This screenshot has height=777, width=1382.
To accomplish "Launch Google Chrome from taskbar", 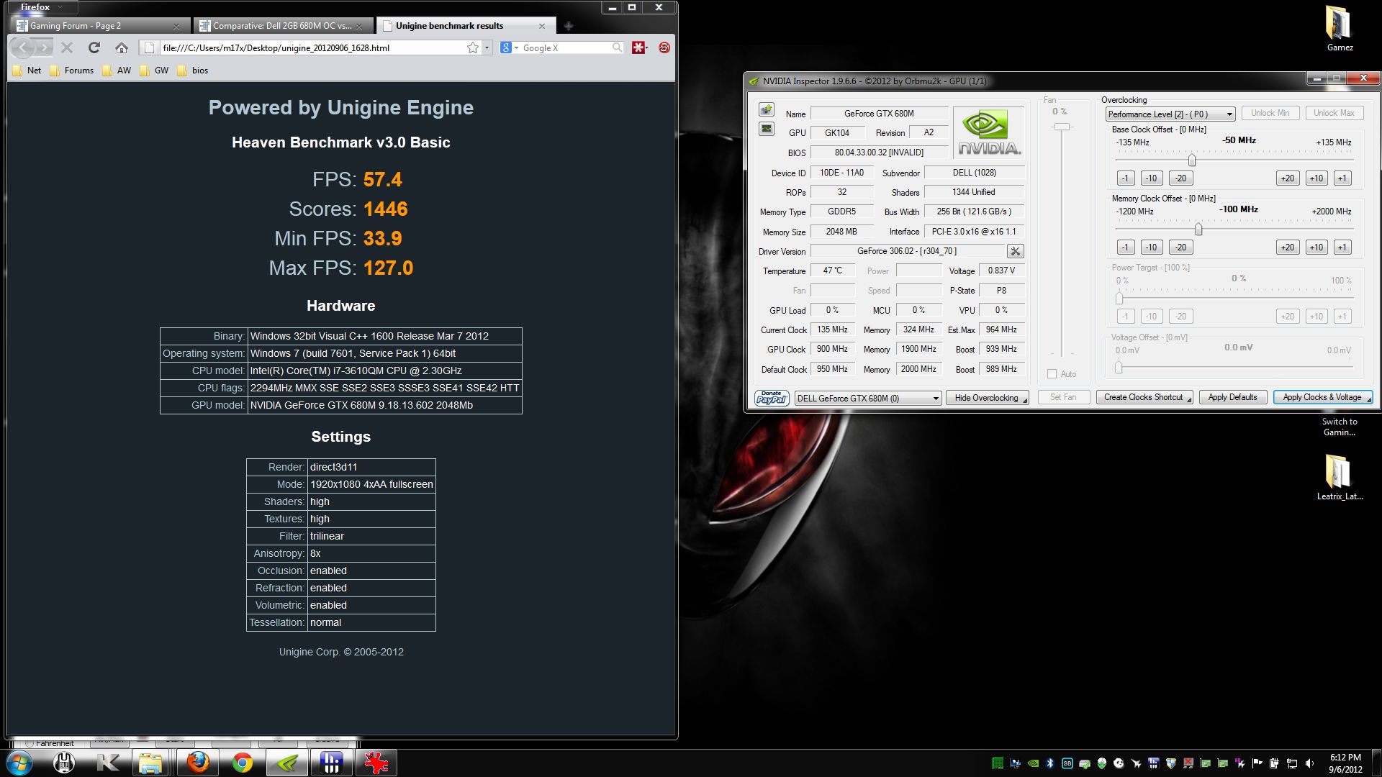I will tap(243, 763).
